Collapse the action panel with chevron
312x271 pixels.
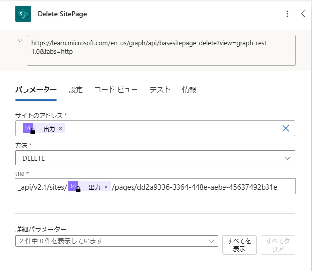pos(303,14)
